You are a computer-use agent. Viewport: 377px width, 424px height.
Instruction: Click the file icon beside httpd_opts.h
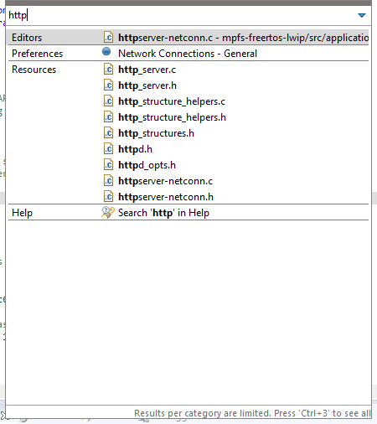pos(108,165)
